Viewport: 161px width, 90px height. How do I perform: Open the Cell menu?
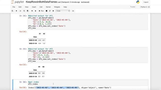41,7
